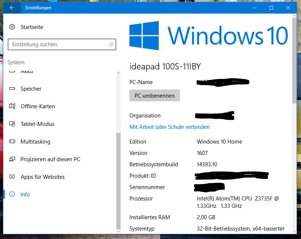Click the Apps für Websites icon
Screen dimensions: 301x239
pos(12,177)
